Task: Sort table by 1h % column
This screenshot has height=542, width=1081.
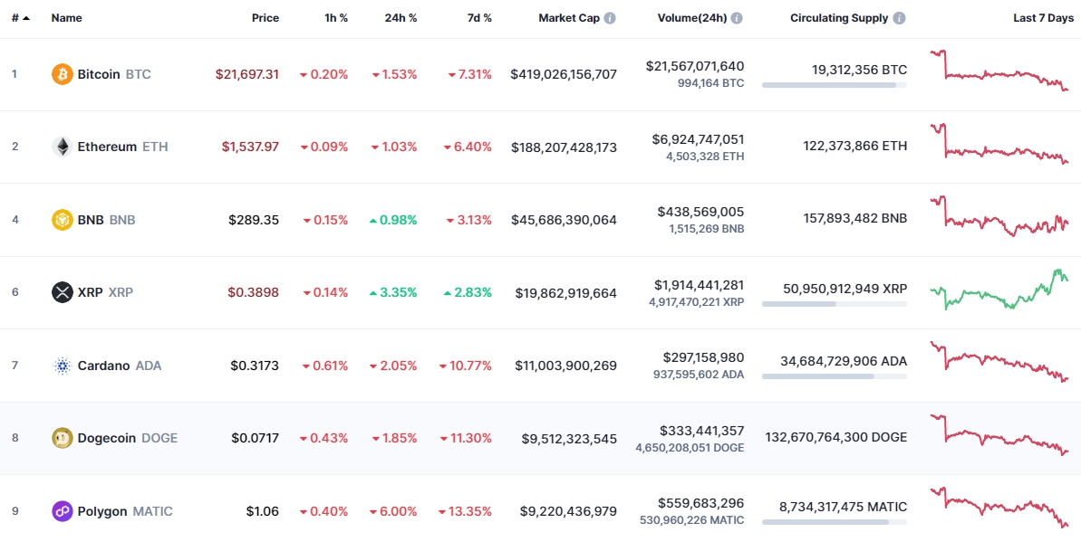Action: [336, 18]
